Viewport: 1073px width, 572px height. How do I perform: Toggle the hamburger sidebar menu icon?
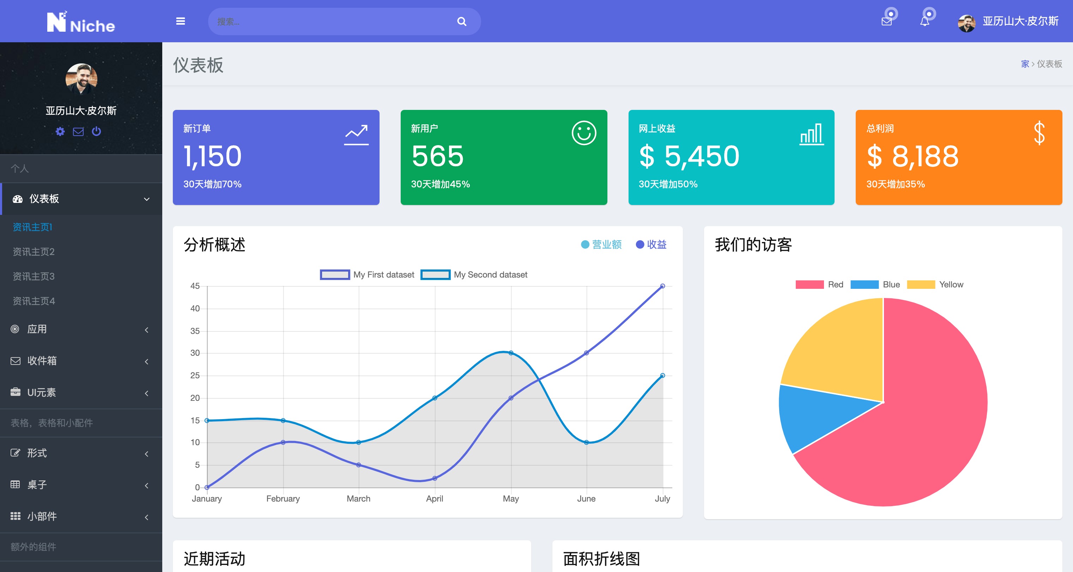coord(180,21)
